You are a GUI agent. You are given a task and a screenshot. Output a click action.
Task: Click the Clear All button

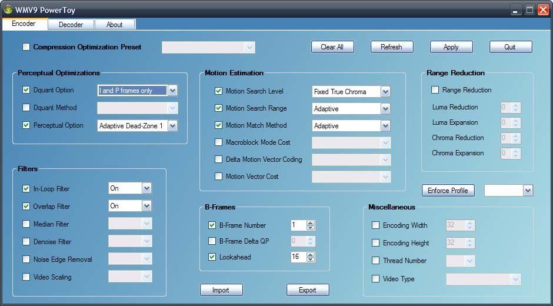click(x=332, y=47)
